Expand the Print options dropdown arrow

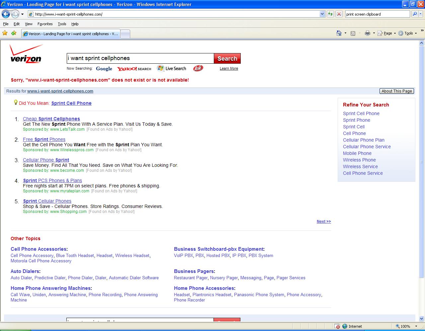[x=374, y=33]
